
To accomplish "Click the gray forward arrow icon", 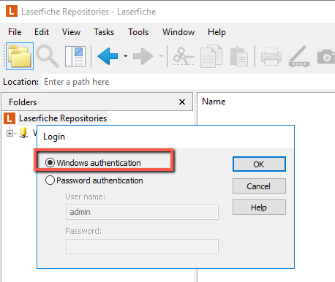I will 143,56.
